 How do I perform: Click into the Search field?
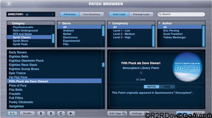(x=181, y=14)
